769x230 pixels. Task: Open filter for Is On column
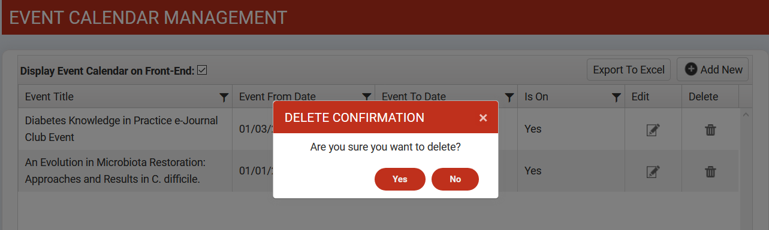point(616,97)
